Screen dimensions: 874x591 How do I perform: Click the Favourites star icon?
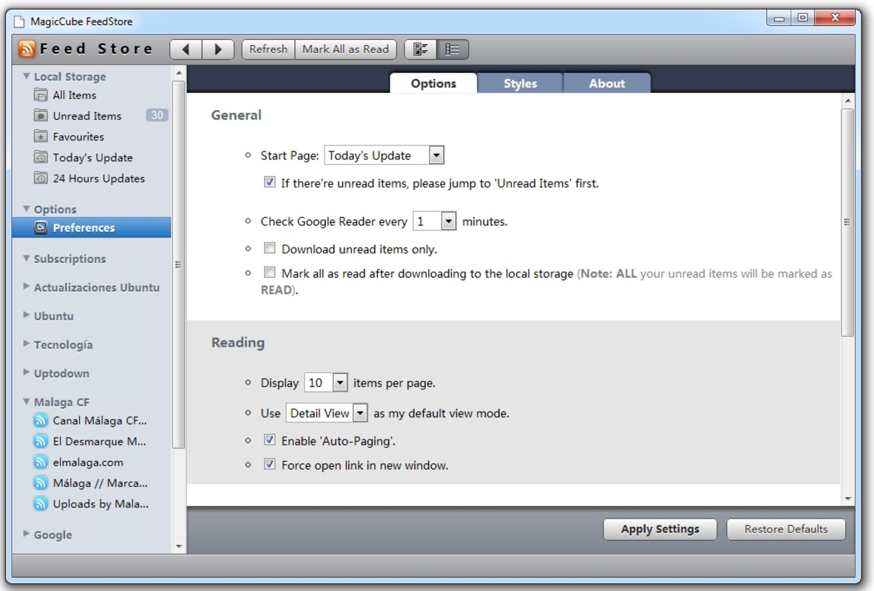pyautogui.click(x=41, y=137)
